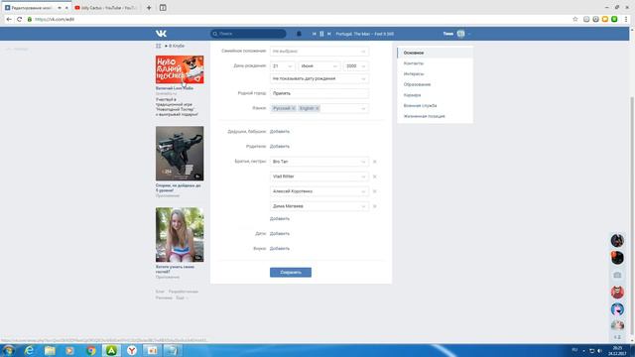Click the blue Сохранить save button
This screenshot has height=357, width=635.
(291, 273)
